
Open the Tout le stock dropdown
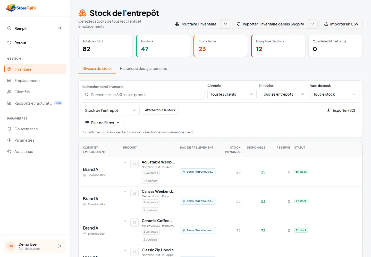(334, 94)
